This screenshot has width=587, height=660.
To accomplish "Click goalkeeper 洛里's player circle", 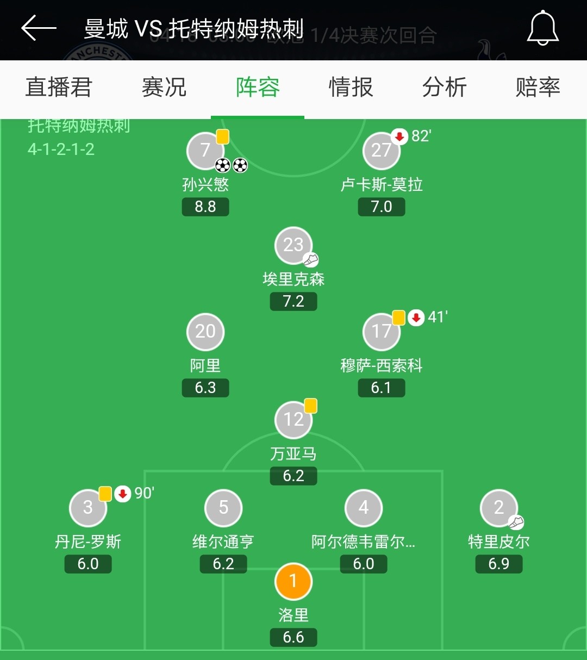I will (293, 581).
